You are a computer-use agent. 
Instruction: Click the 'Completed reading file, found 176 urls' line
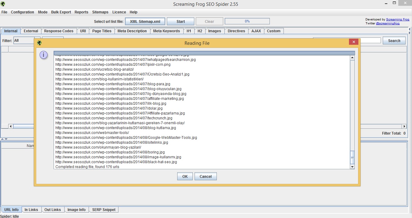(x=87, y=167)
